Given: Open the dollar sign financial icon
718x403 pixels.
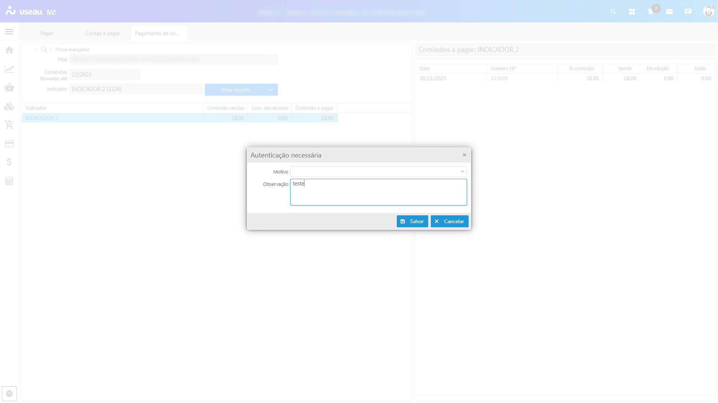Looking at the screenshot, I should tap(9, 162).
